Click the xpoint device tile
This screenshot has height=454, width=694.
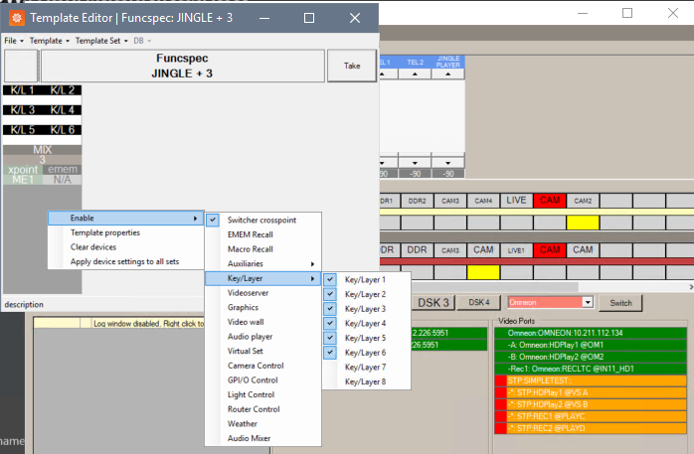point(22,170)
